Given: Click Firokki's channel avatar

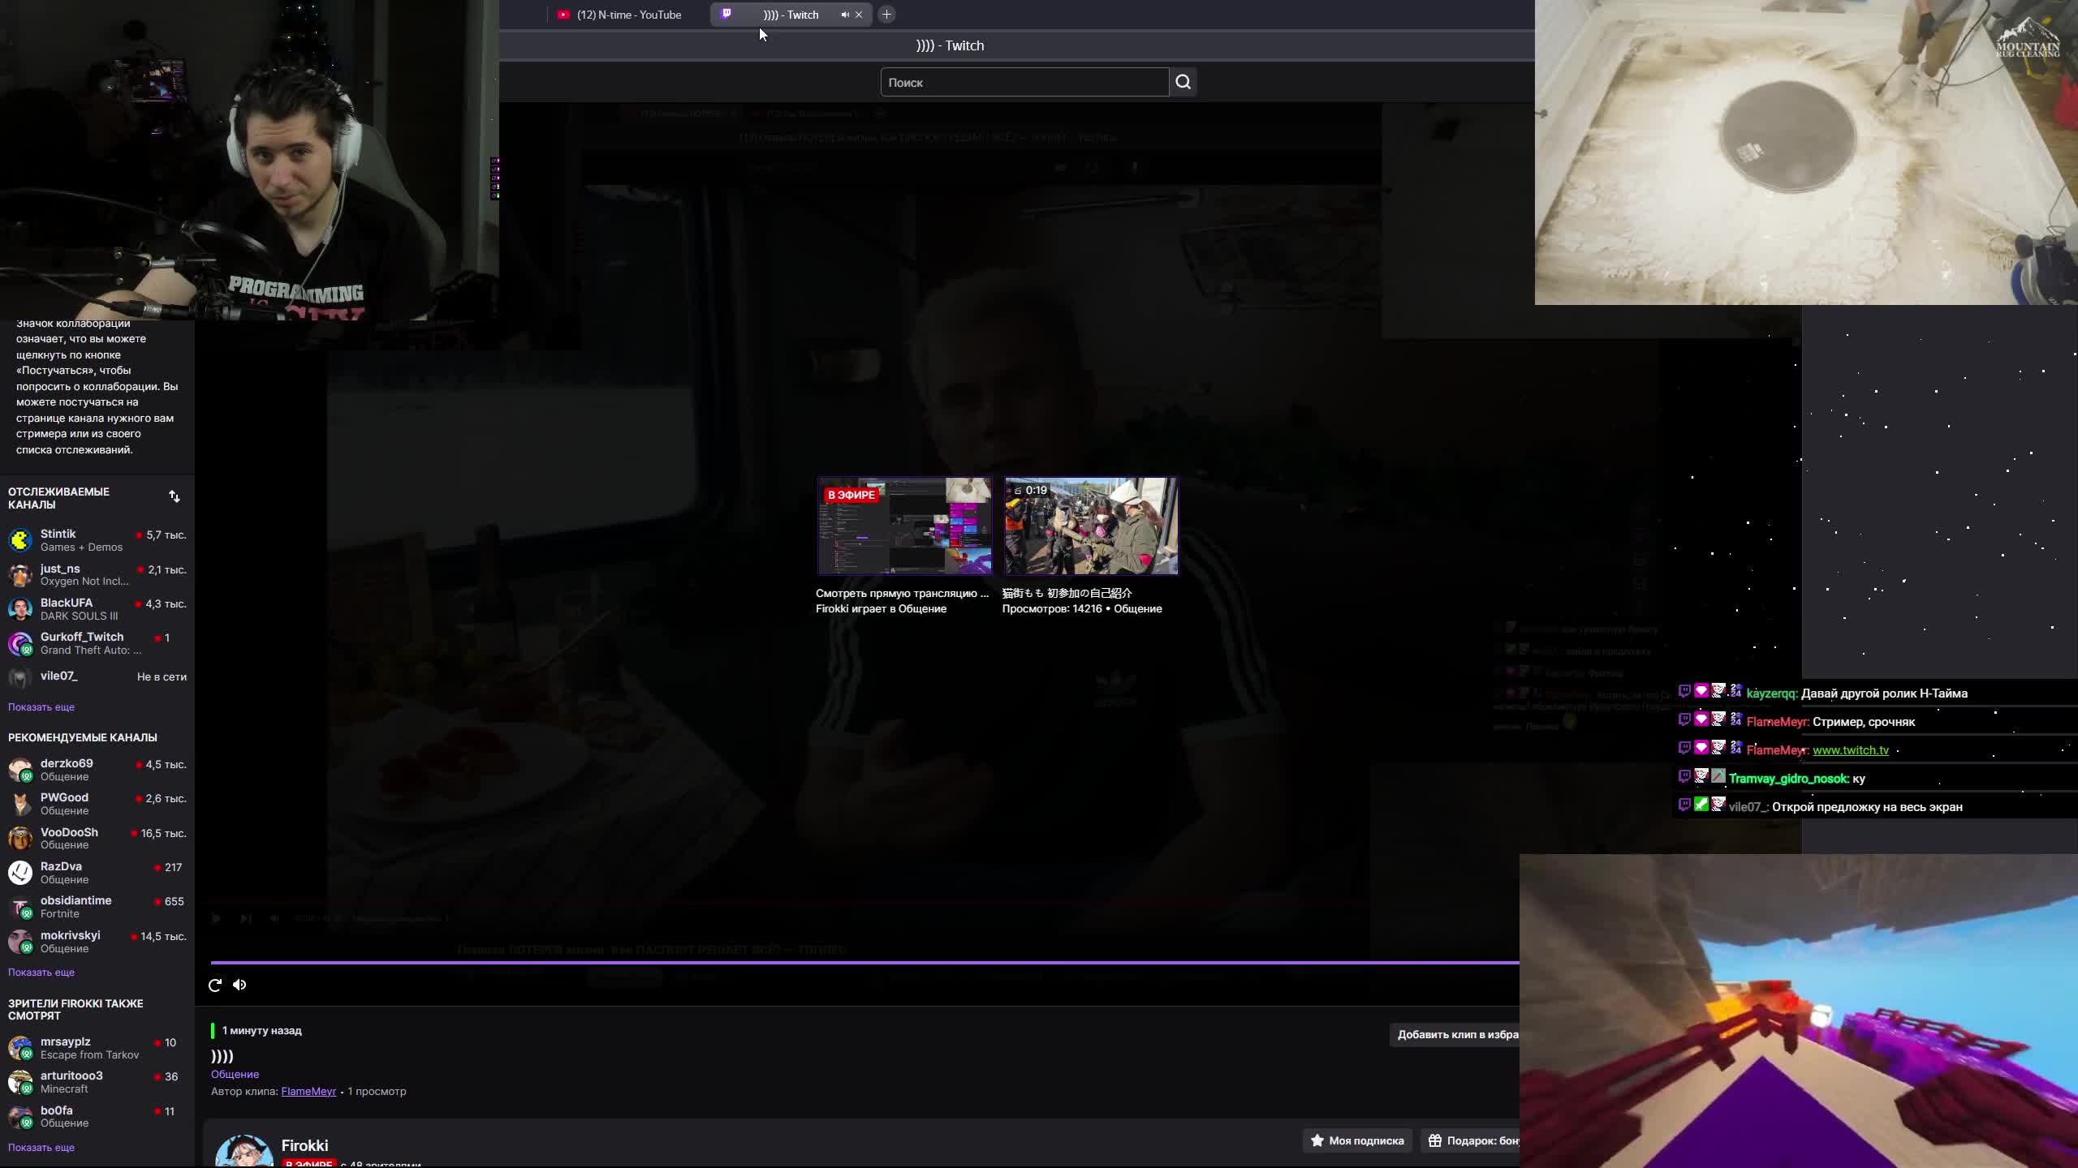Looking at the screenshot, I should (x=244, y=1152).
